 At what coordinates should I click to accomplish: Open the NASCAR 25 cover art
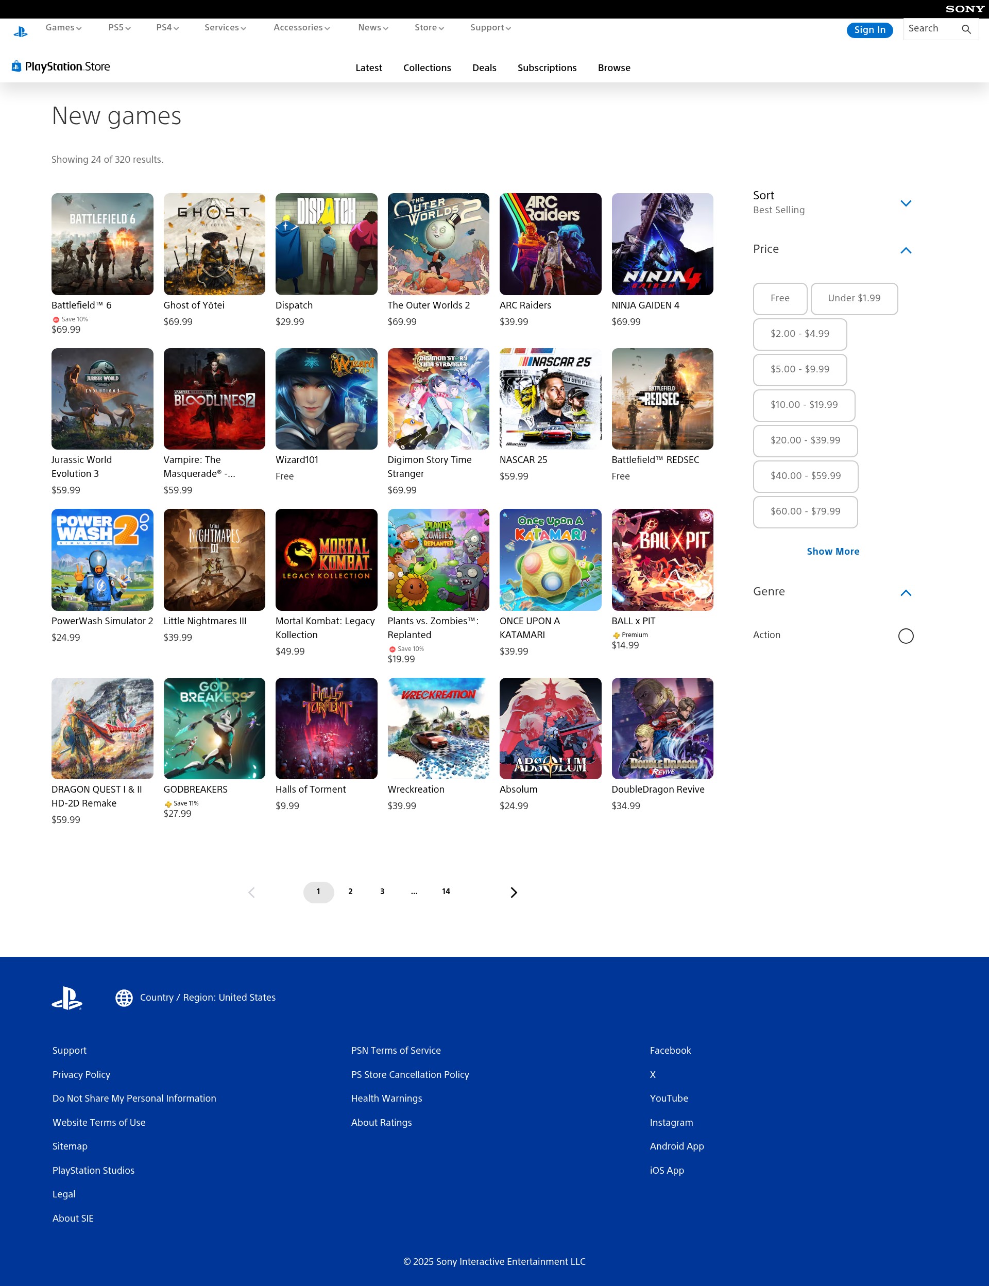tap(551, 399)
